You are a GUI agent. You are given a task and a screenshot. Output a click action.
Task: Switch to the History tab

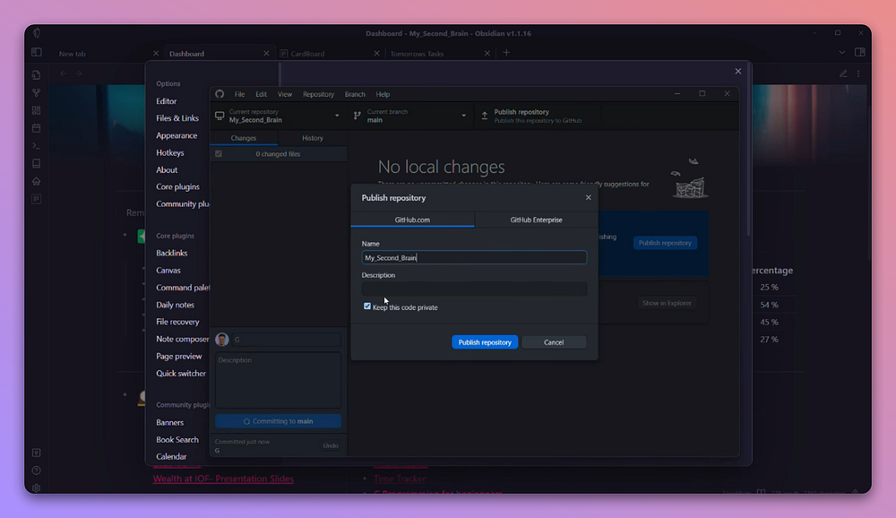coord(312,138)
